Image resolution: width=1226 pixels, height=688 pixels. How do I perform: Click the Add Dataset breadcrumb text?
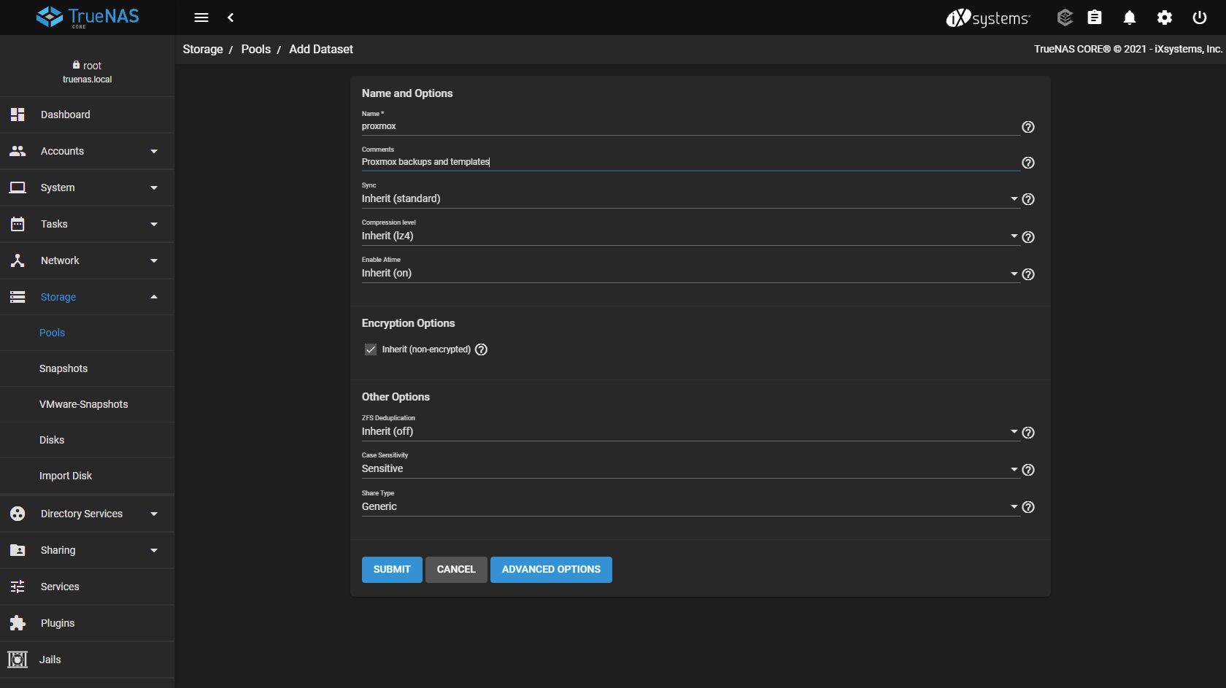pyautogui.click(x=321, y=49)
